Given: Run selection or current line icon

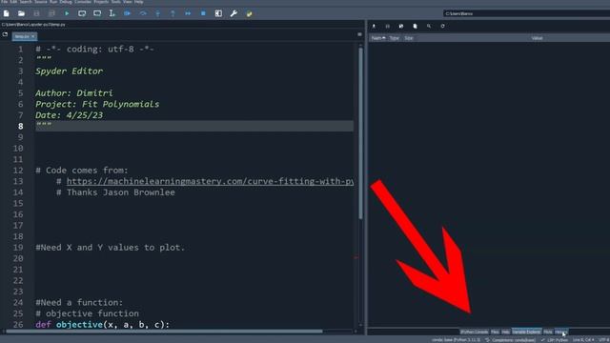Looking at the screenshot, I should pos(112,13).
